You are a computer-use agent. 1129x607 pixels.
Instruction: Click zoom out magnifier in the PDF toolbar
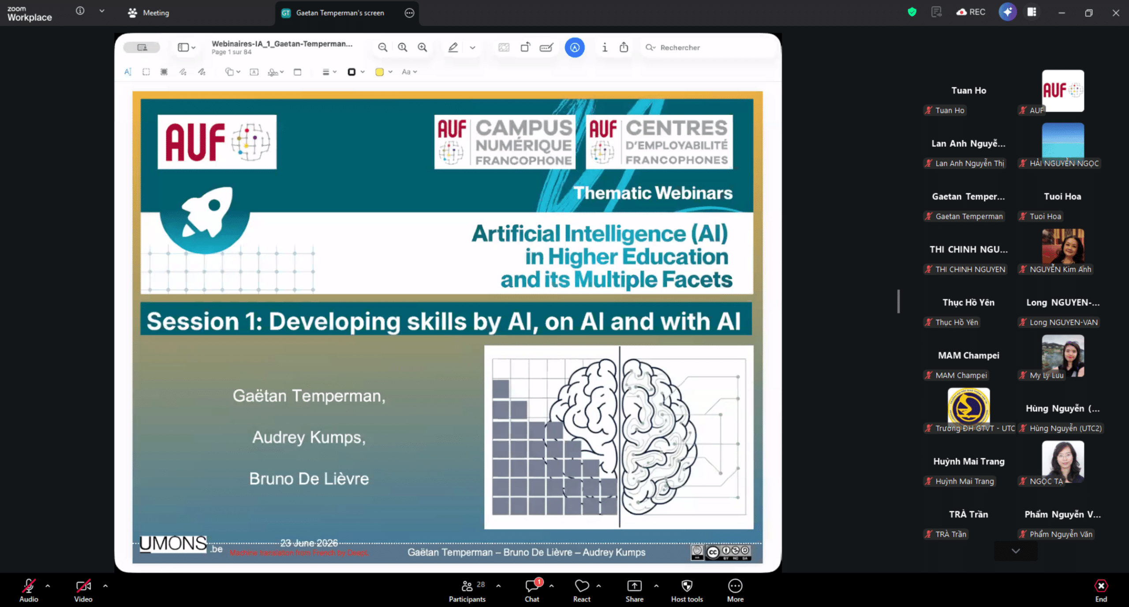tap(382, 47)
